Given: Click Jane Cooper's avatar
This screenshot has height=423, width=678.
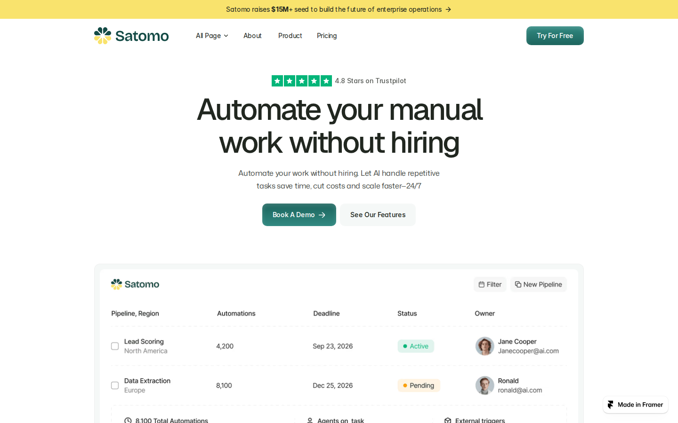Looking at the screenshot, I should point(484,346).
